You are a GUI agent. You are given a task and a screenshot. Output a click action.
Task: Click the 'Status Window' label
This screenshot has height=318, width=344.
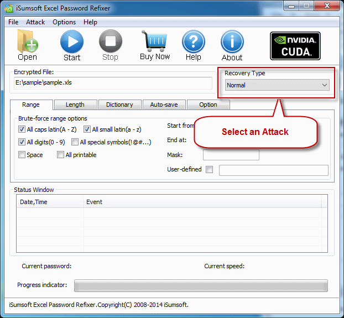[34, 190]
